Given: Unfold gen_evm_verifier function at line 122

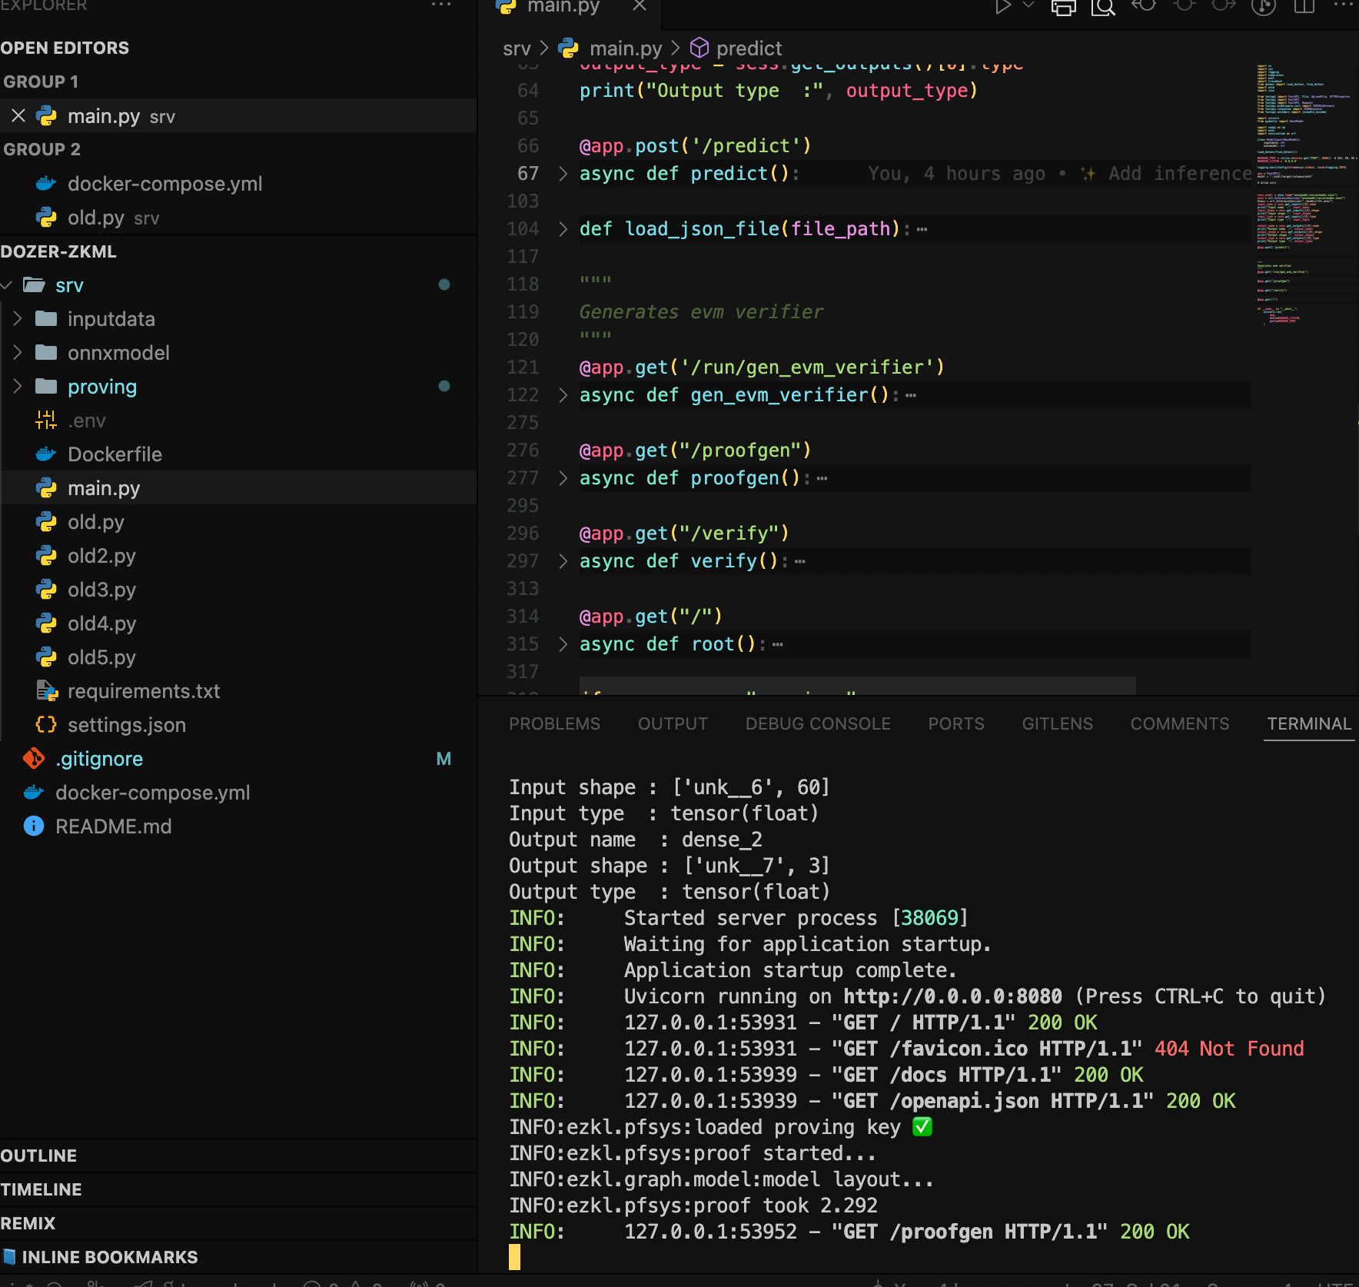Looking at the screenshot, I should tap(563, 395).
